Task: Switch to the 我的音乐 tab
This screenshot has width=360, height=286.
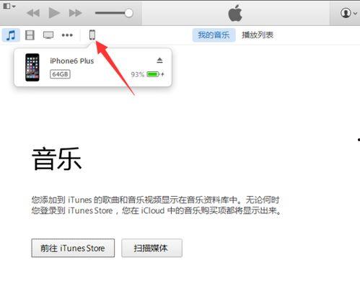Action: (x=214, y=35)
